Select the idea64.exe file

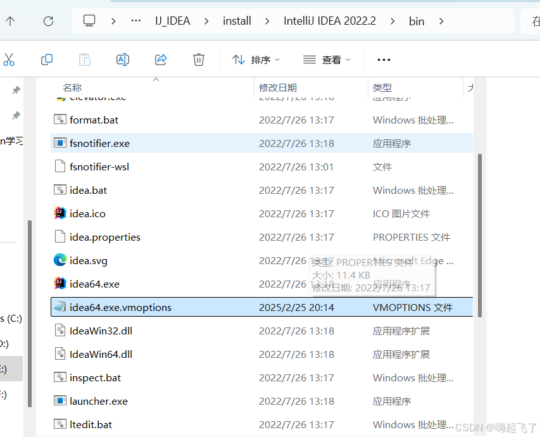point(261,284)
